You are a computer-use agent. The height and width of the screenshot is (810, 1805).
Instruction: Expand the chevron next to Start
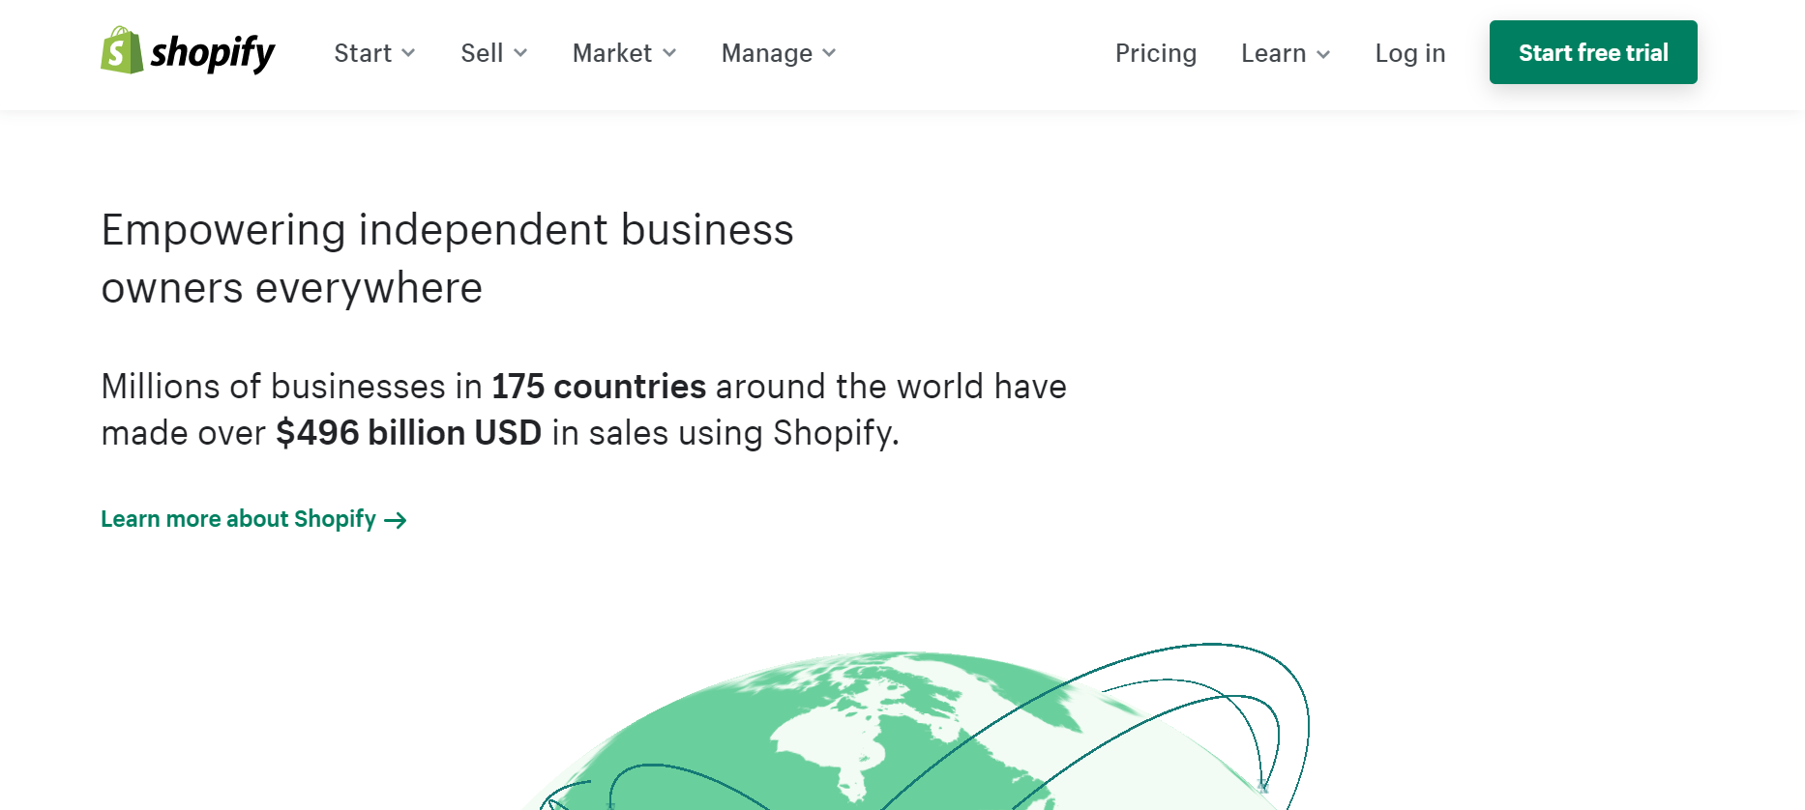[x=408, y=53]
